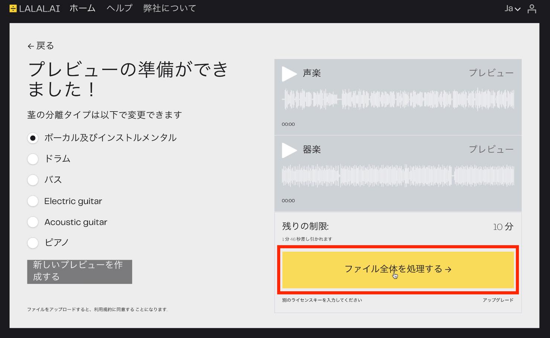The height and width of the screenshot is (338, 550).
Task: Click 茎の分離タイプは以下で変更できます text
Action: [104, 115]
